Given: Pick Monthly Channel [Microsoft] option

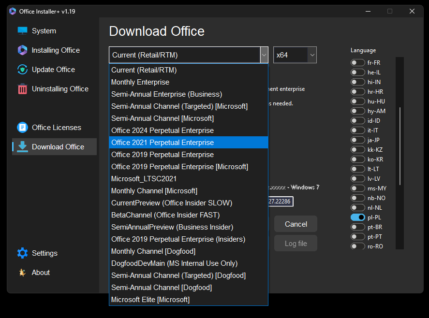Looking at the screenshot, I should click(189, 191).
